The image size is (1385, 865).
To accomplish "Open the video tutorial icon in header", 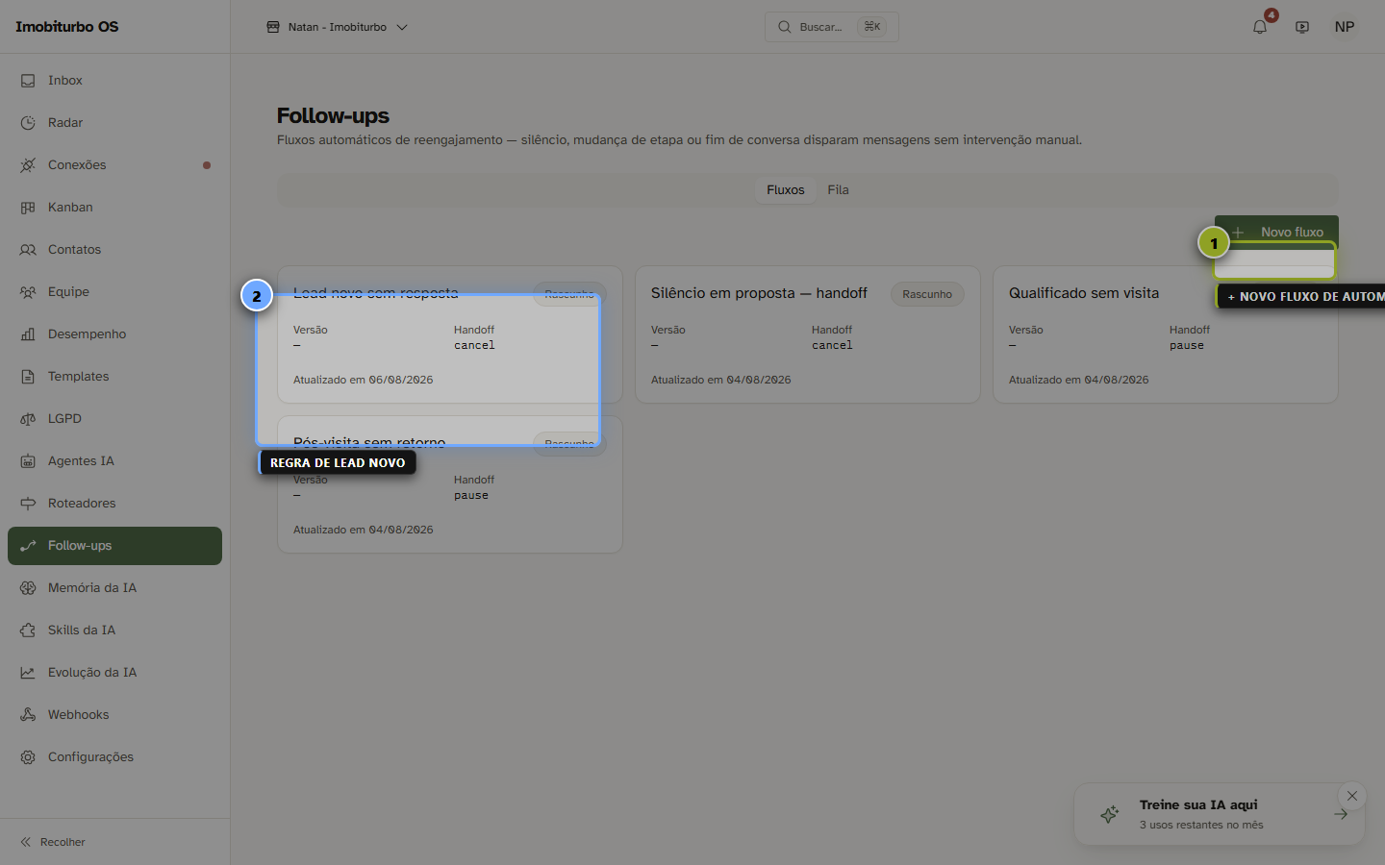I will tap(1302, 27).
